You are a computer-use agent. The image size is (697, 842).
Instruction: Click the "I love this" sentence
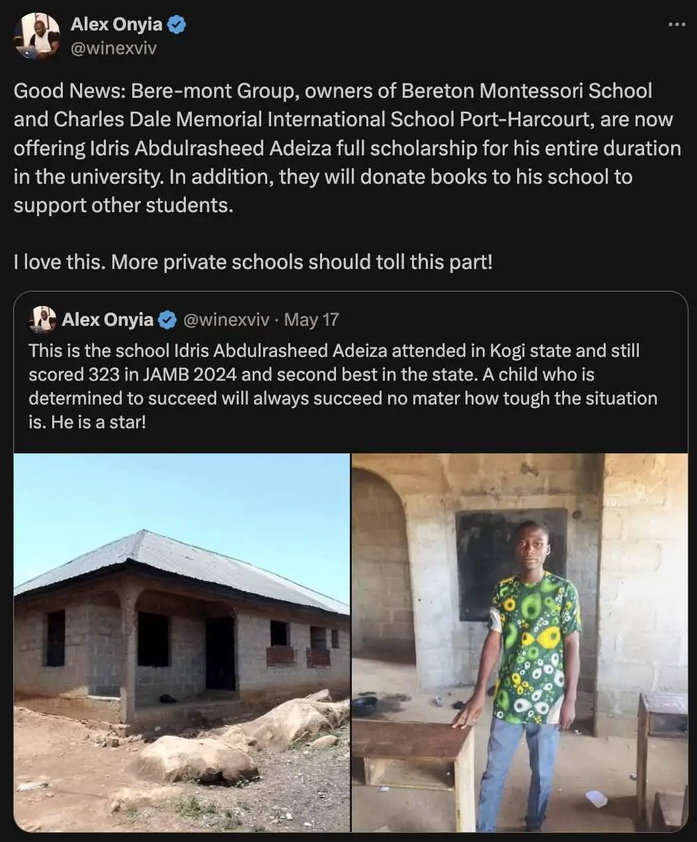tap(60, 262)
